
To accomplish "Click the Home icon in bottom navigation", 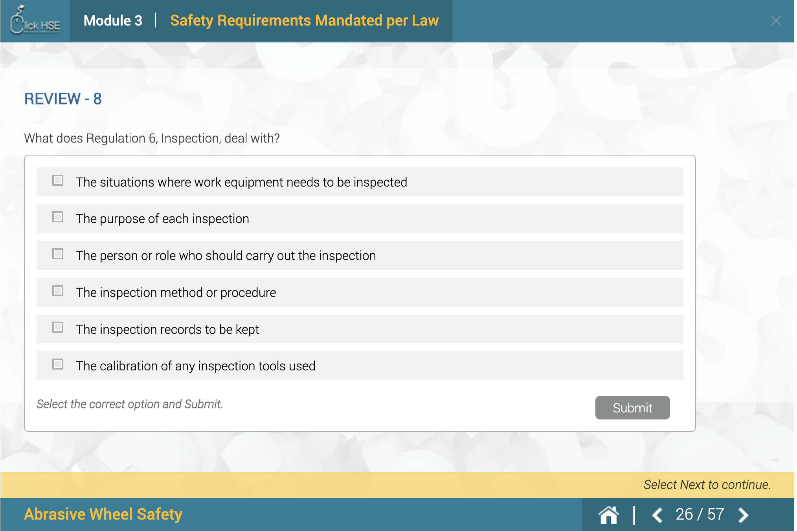I will pyautogui.click(x=608, y=515).
